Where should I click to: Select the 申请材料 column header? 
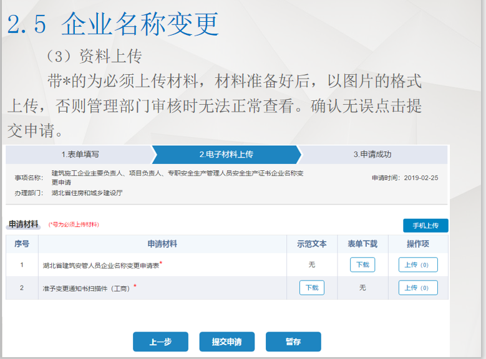click(162, 244)
